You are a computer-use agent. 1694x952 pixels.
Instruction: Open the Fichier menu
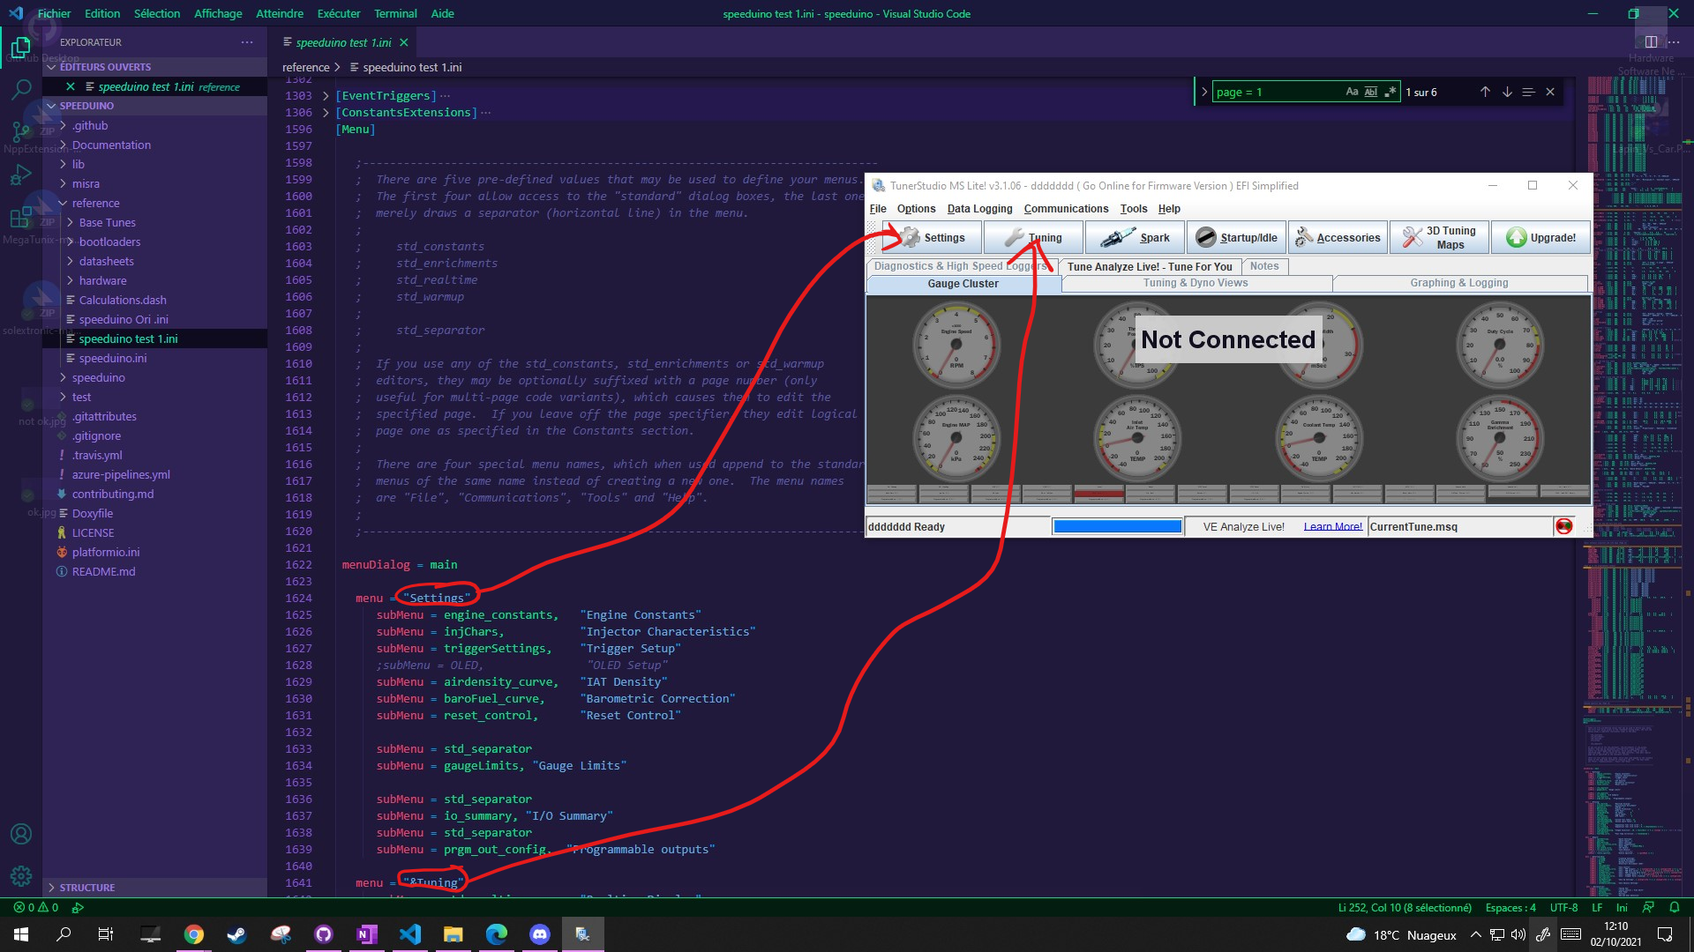(x=54, y=13)
